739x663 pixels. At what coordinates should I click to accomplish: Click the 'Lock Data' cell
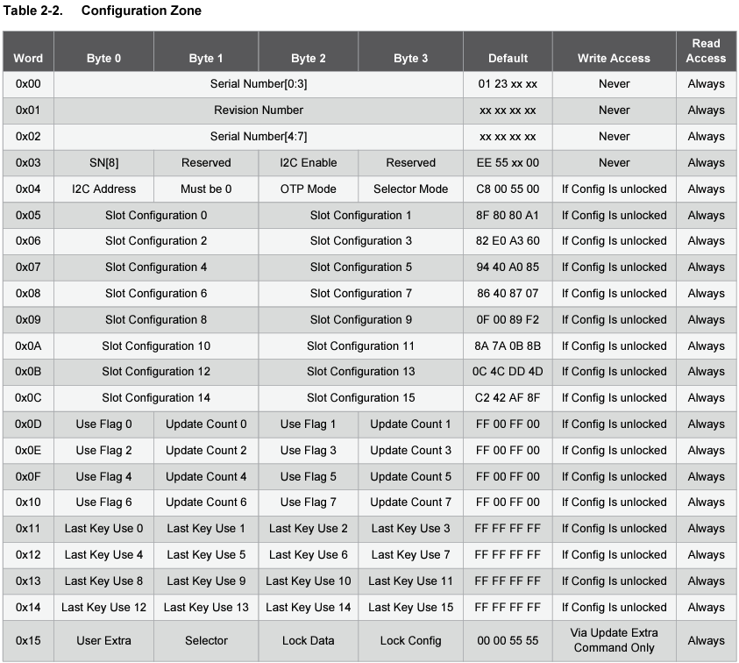point(309,641)
